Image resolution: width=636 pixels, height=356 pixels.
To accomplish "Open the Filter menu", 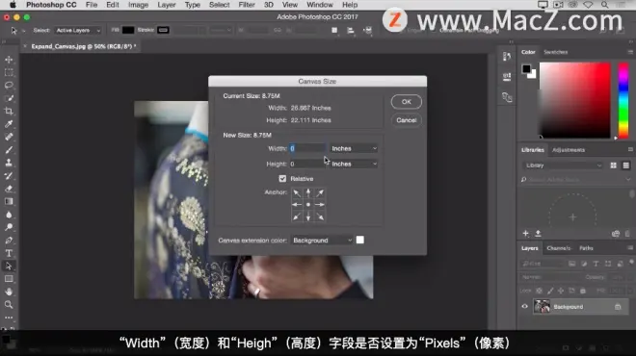I will click(x=246, y=5).
